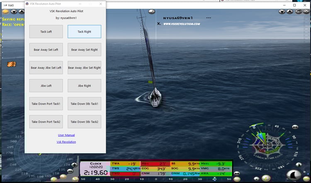Click the www.vskrevolution.com text
Viewport: 311px width, 183px height.
click(182, 24)
